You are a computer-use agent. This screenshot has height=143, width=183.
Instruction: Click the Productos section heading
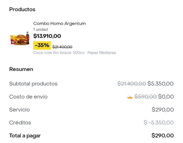coord(22,9)
